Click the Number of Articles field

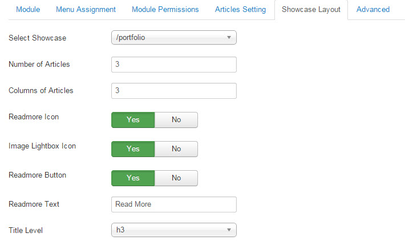tap(173, 65)
